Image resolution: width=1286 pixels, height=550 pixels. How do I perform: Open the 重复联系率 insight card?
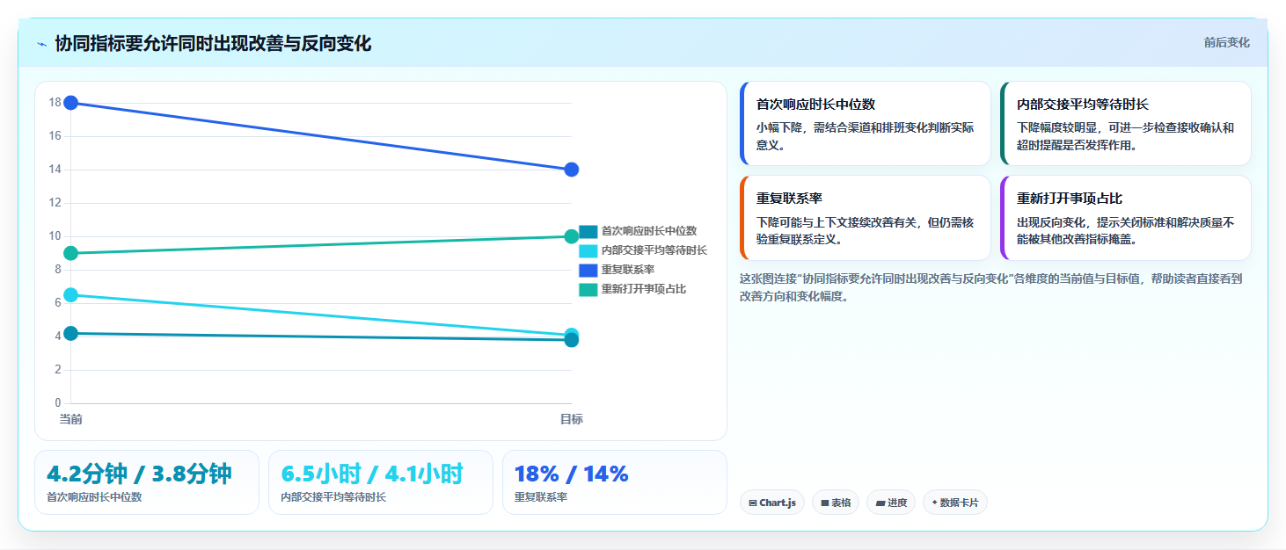[x=866, y=218]
